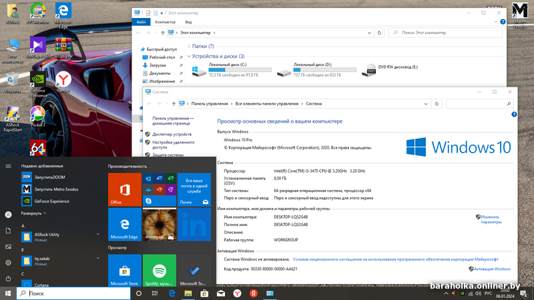Switch to the Компьютер ribbon tab
This screenshot has height=300, width=534.
165,22
